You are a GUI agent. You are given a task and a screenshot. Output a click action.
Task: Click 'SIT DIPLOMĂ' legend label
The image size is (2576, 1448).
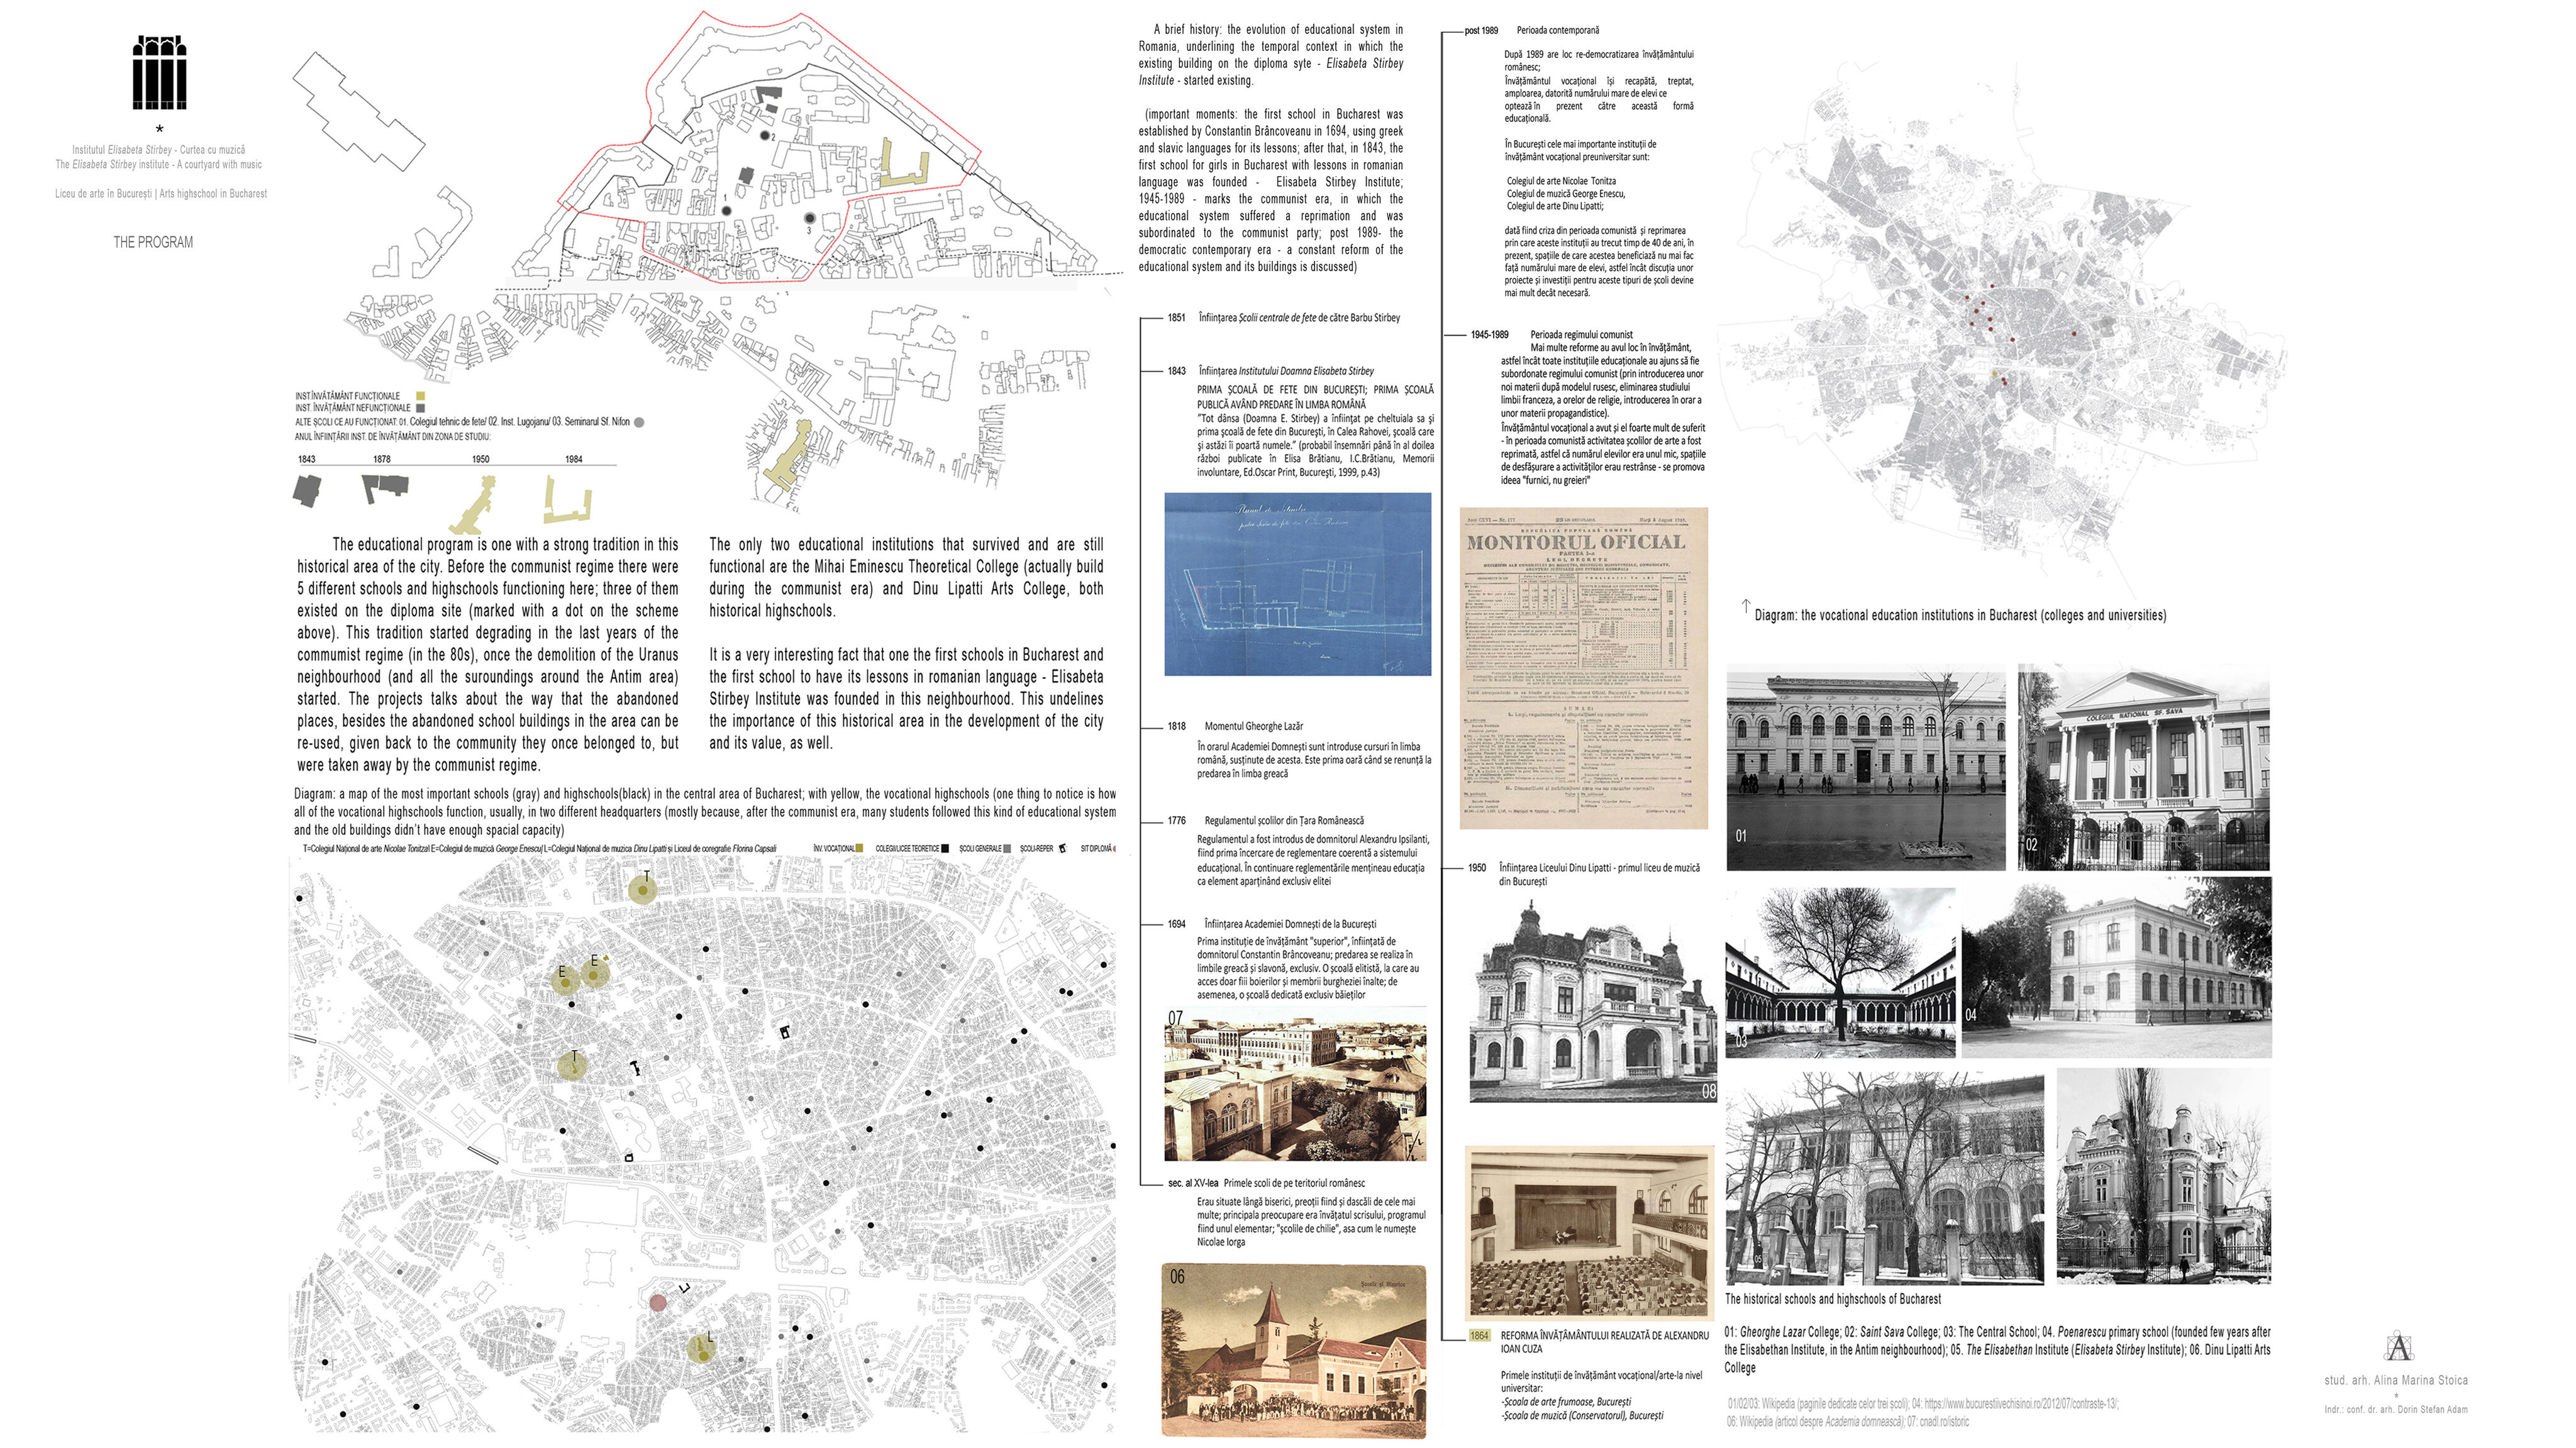pyautogui.click(x=1096, y=848)
